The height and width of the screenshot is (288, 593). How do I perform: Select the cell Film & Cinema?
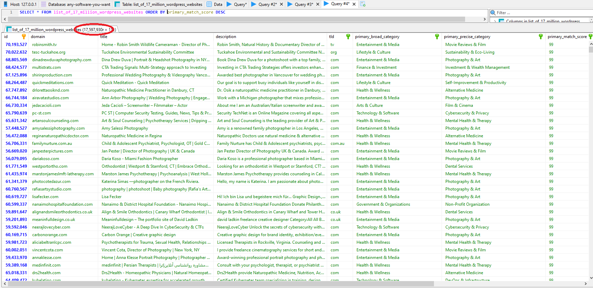point(459,105)
